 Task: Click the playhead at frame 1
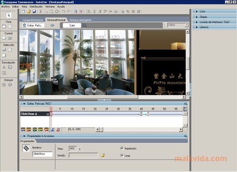[51, 109]
